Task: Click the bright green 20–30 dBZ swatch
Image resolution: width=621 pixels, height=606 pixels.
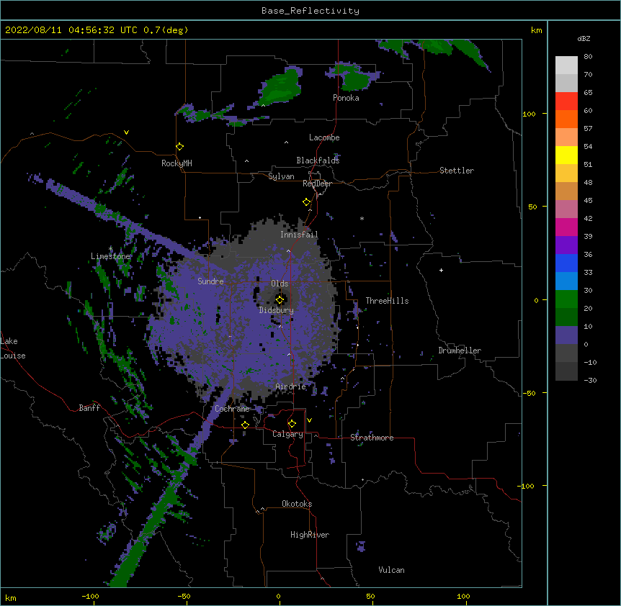Action: click(566, 299)
